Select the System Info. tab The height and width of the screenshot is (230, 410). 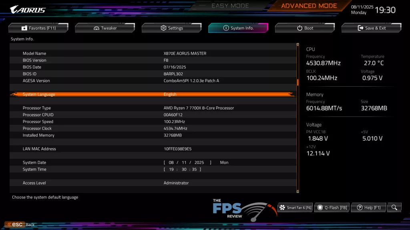pyautogui.click(x=238, y=28)
